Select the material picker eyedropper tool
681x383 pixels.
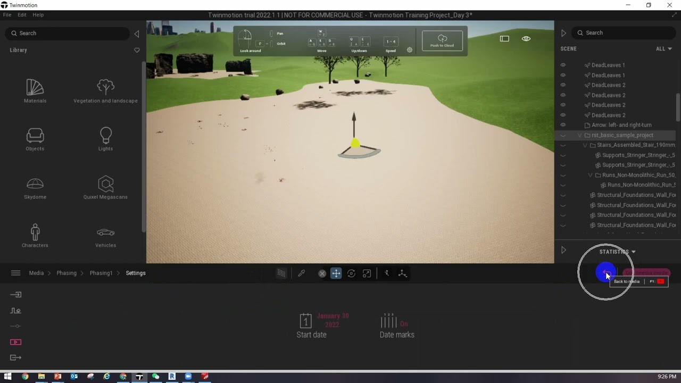301,273
